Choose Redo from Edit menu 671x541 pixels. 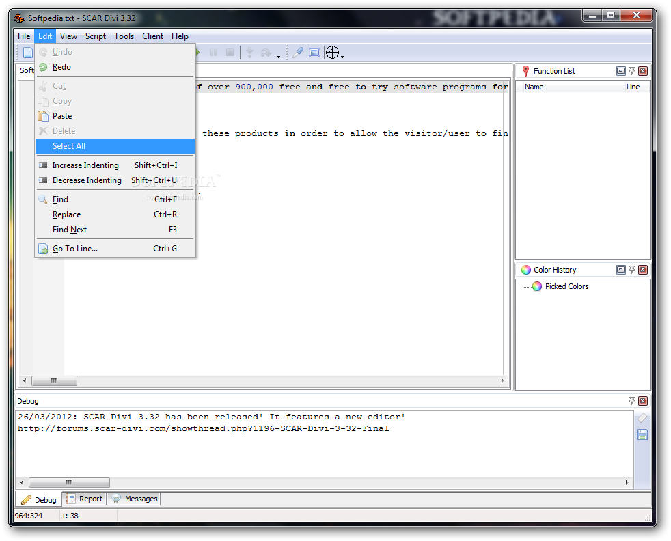click(115, 67)
